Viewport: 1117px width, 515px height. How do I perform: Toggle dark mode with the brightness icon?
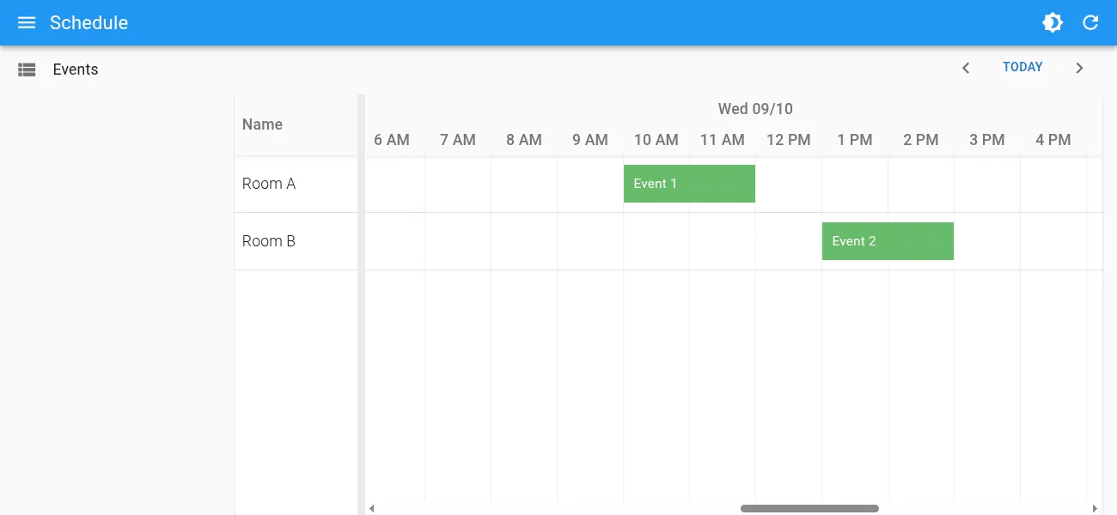pos(1053,22)
